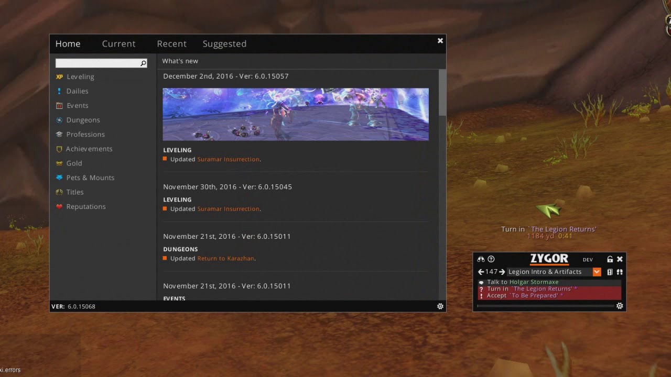Select Professions category label
Viewport: 671px width, 377px height.
click(85, 135)
